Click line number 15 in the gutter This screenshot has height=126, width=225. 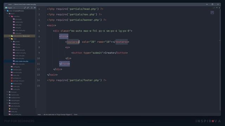coord(38,86)
